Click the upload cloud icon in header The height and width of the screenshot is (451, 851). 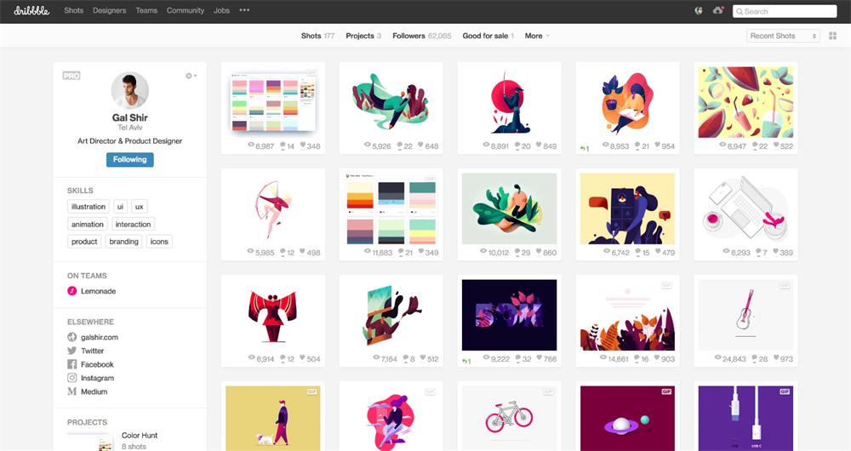tap(718, 10)
